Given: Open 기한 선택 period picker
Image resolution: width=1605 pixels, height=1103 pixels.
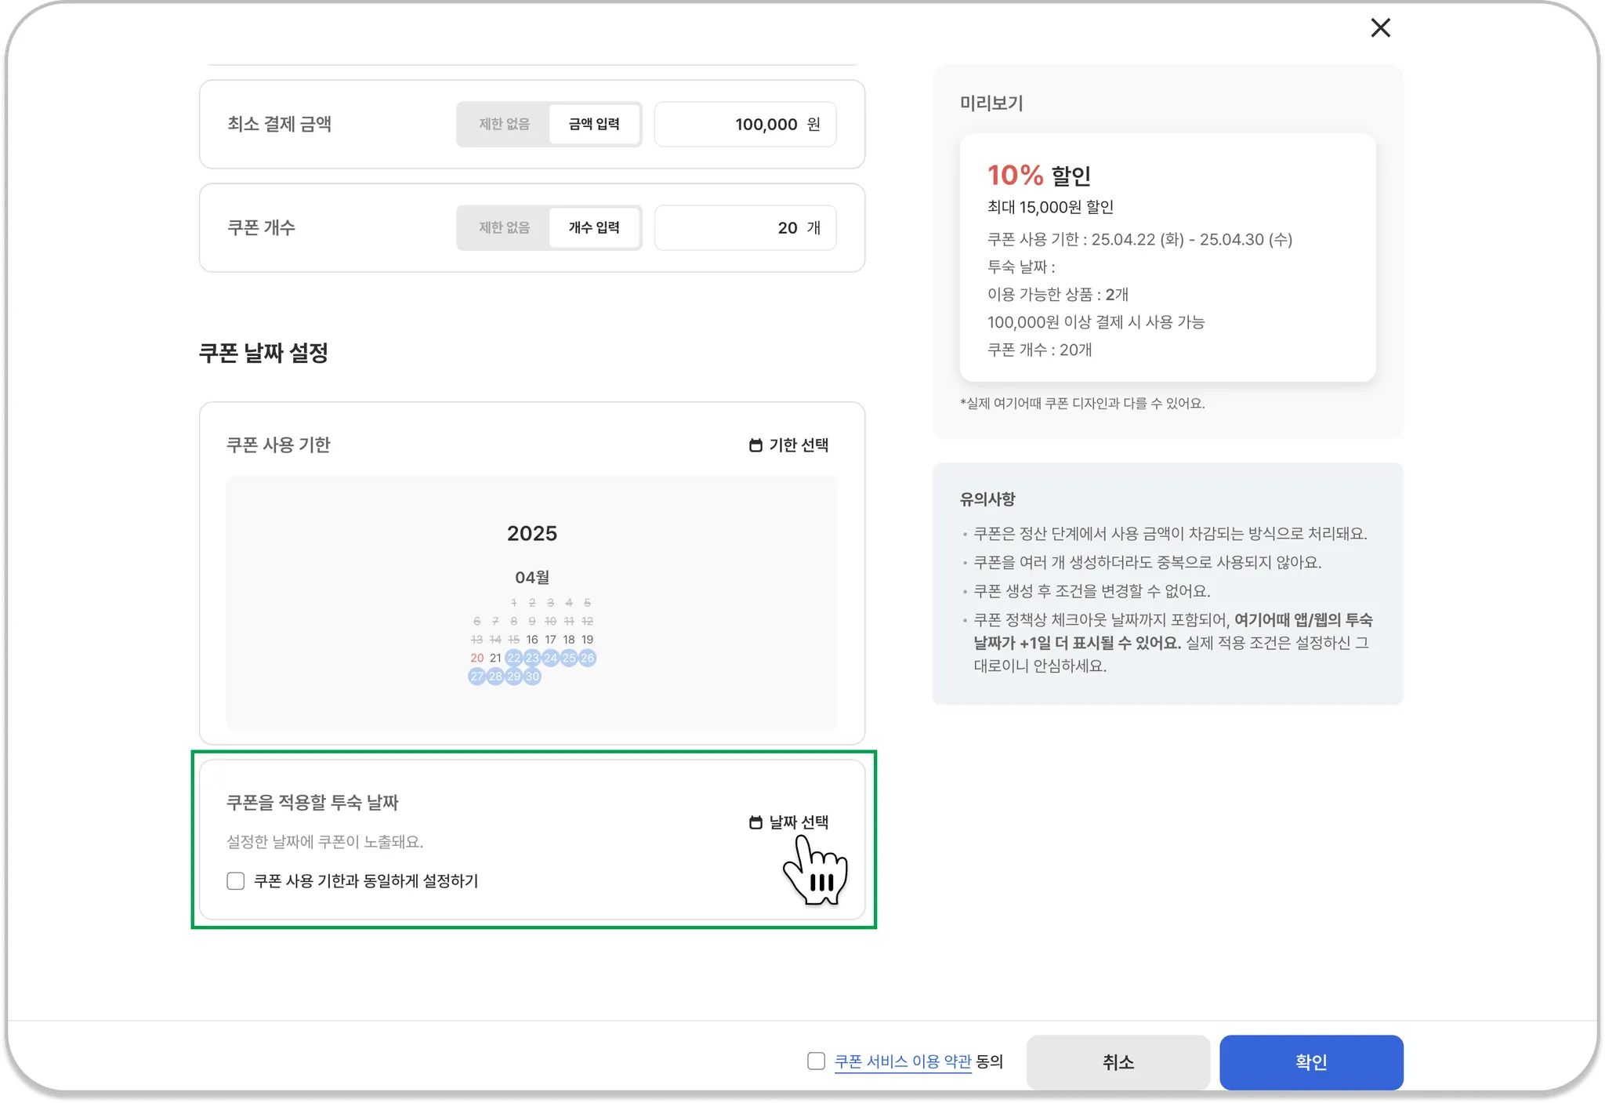Looking at the screenshot, I should pyautogui.click(x=799, y=445).
